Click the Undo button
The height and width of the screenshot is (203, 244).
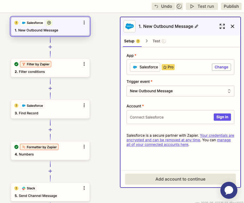click(163, 6)
